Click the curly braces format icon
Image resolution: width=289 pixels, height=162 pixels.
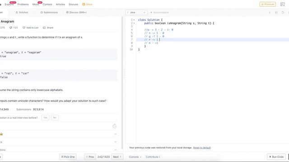(x=276, y=13)
